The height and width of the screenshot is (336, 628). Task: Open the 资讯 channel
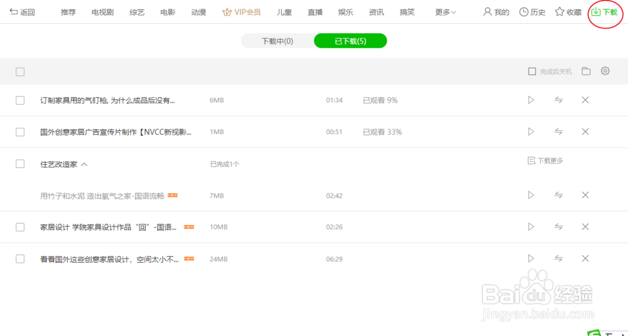coord(376,12)
